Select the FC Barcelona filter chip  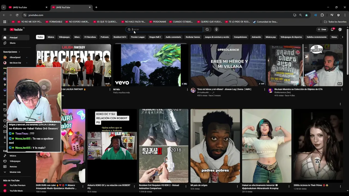90,37
